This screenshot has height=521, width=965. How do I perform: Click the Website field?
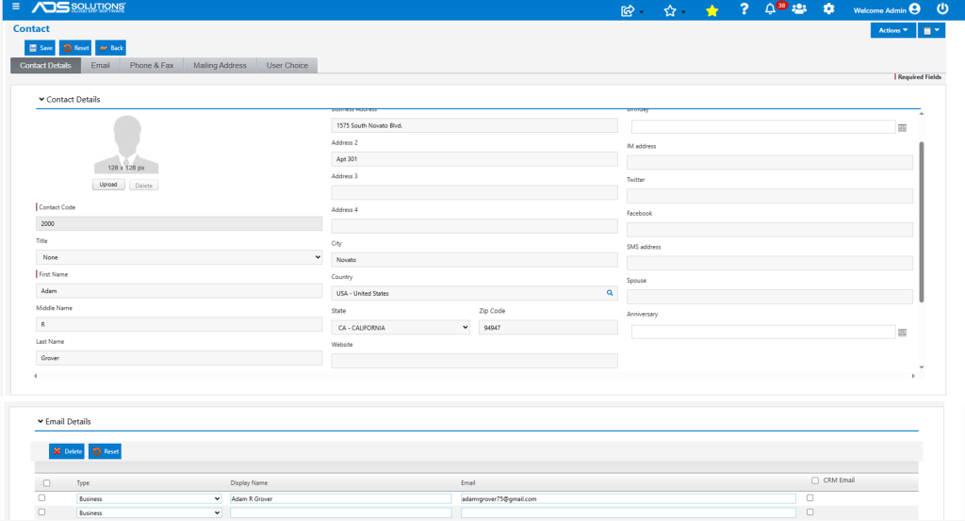(x=475, y=361)
